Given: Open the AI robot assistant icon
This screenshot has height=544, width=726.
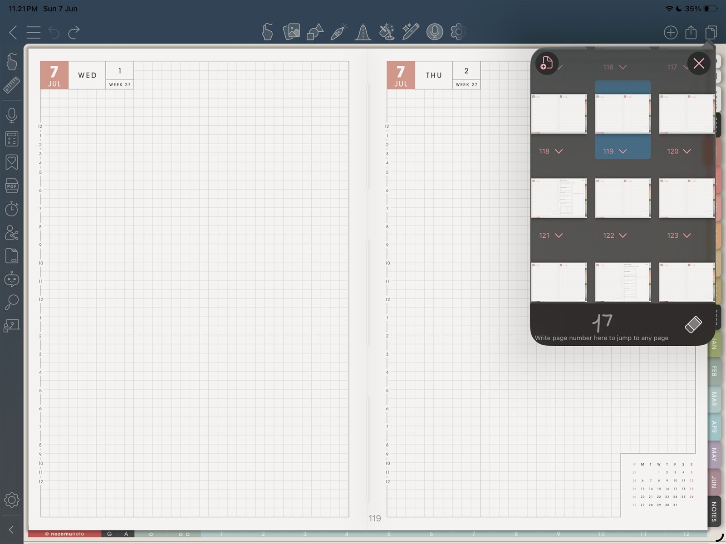Looking at the screenshot, I should (x=12, y=279).
